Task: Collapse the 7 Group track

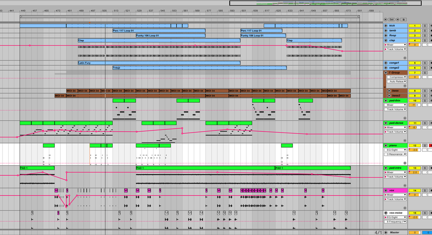Action: [x=386, y=73]
